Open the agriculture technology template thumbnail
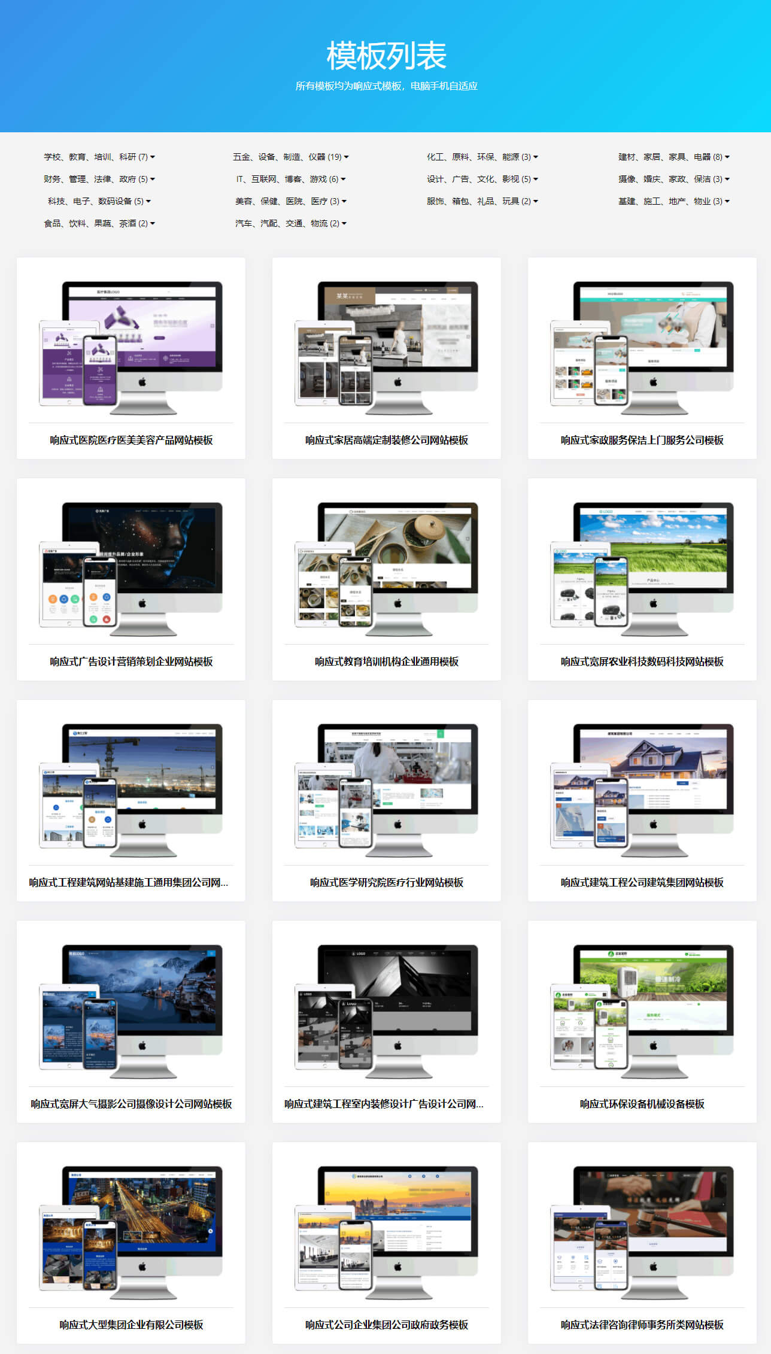Viewport: 771px width, 1354px height. 642,569
